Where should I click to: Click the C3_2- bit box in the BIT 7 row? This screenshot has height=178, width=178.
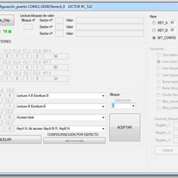pyautogui.click(x=17, y=67)
